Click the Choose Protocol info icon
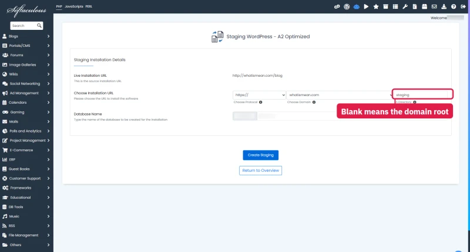This screenshot has width=470, height=252. 260,102
